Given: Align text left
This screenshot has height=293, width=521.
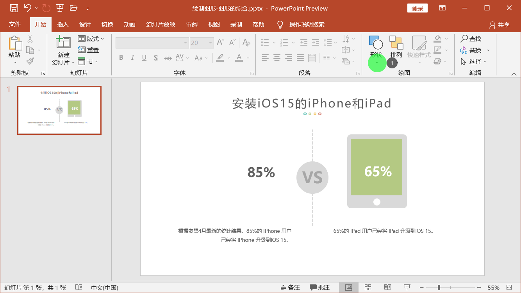Looking at the screenshot, I should (x=265, y=58).
